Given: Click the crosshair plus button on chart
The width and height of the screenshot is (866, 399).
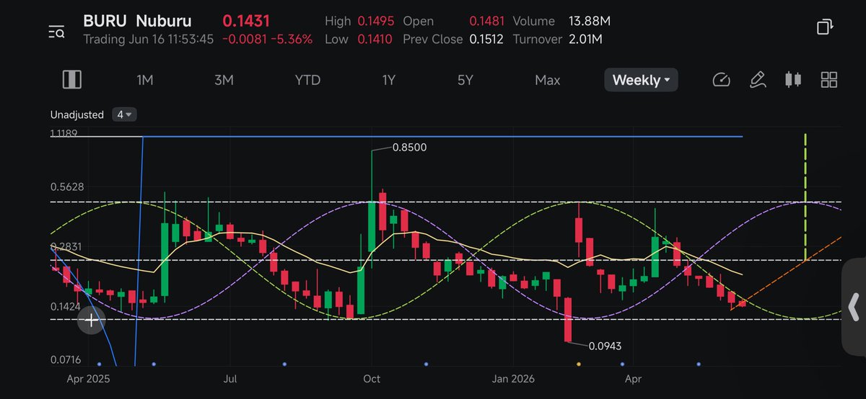Looking at the screenshot, I should (x=92, y=320).
